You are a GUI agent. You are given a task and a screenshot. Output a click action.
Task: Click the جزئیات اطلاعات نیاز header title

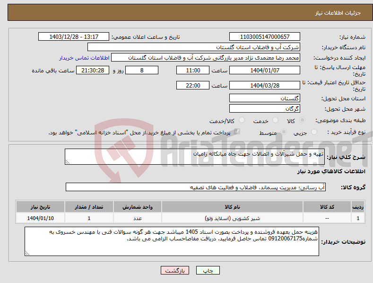[x=338, y=13]
